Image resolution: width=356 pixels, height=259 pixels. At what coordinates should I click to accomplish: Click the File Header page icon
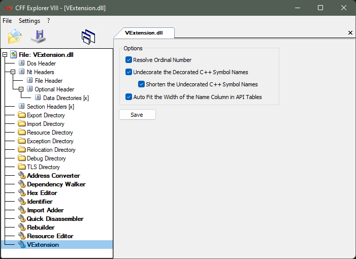(30, 80)
